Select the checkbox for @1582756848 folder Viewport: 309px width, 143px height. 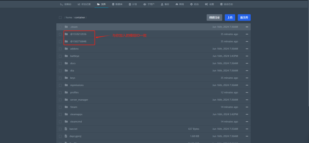coord(60,41)
